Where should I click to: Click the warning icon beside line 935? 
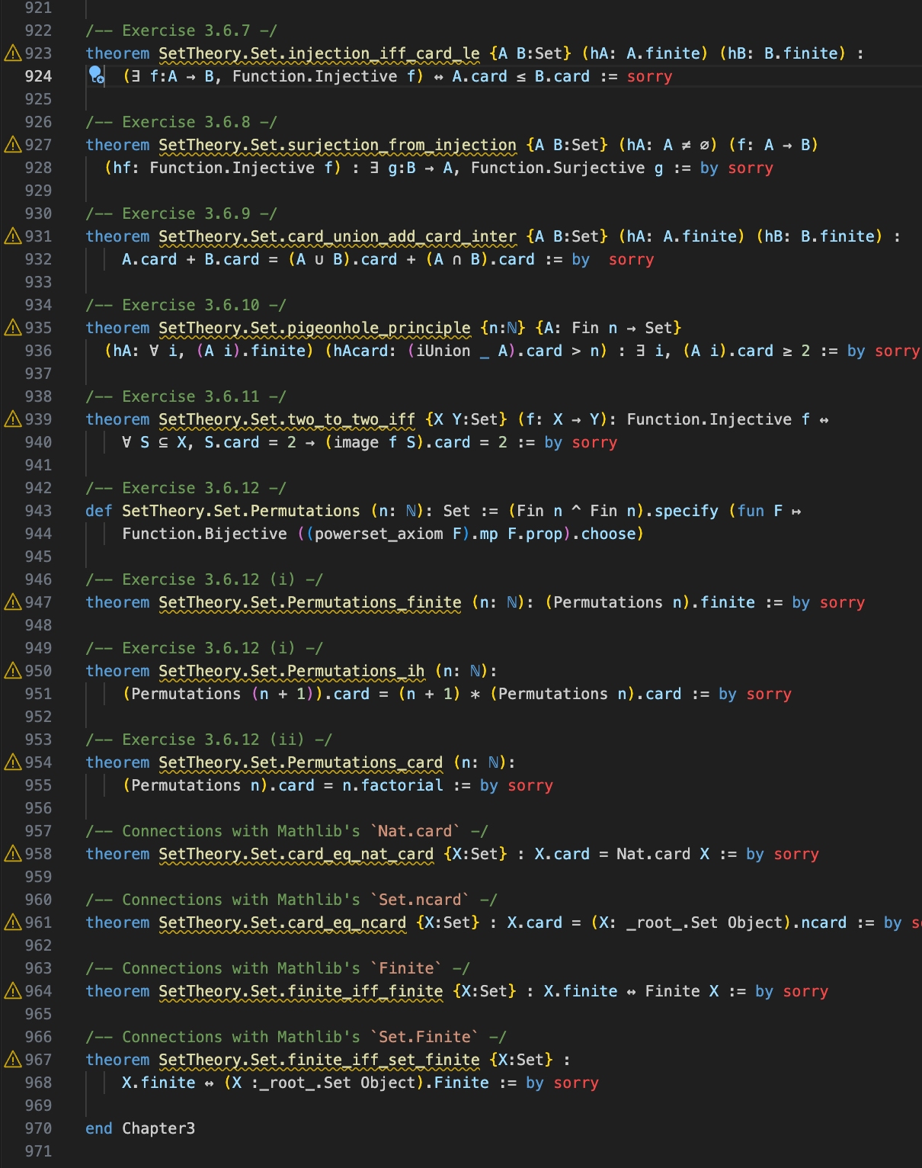(x=13, y=328)
